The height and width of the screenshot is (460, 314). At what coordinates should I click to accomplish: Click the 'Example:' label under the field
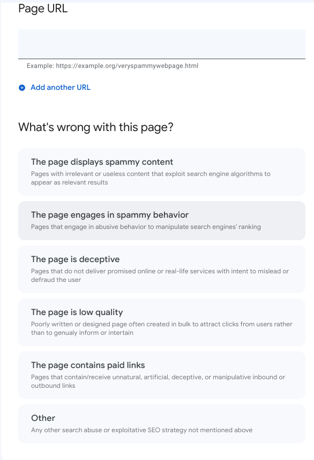tap(40, 66)
